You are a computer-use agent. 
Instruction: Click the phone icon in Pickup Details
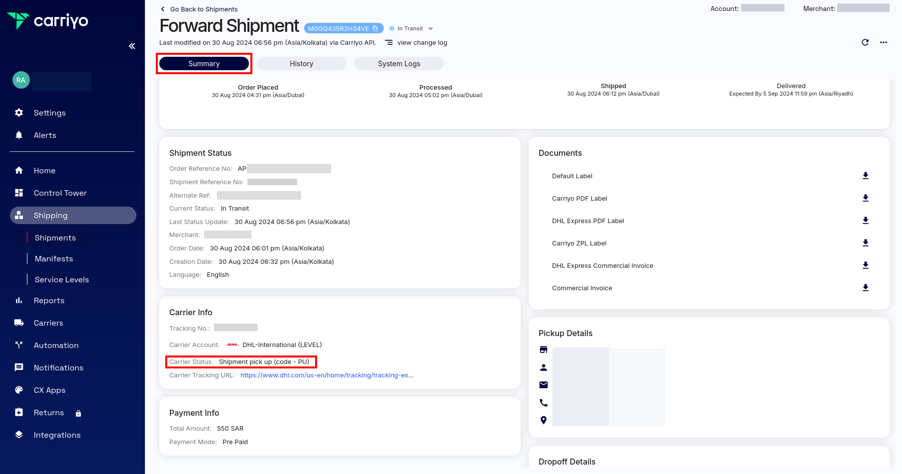[543, 402]
